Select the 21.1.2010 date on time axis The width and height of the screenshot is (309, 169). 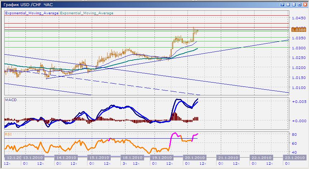tap(228, 158)
